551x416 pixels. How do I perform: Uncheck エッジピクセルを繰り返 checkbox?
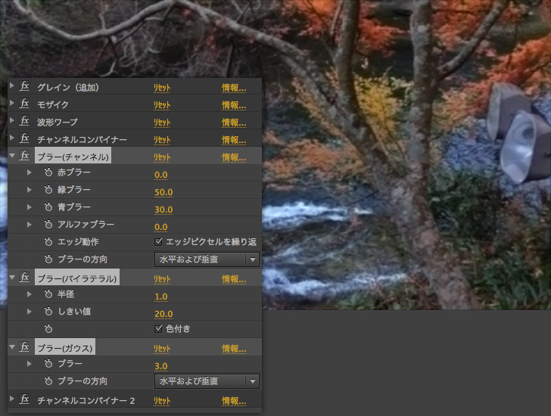point(158,242)
